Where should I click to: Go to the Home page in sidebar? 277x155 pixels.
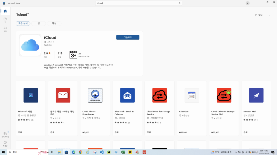pos(5,11)
